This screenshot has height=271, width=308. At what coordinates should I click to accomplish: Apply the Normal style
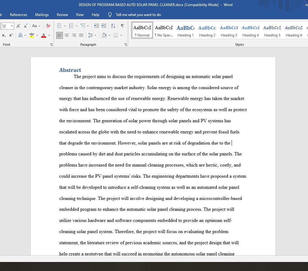(x=142, y=30)
